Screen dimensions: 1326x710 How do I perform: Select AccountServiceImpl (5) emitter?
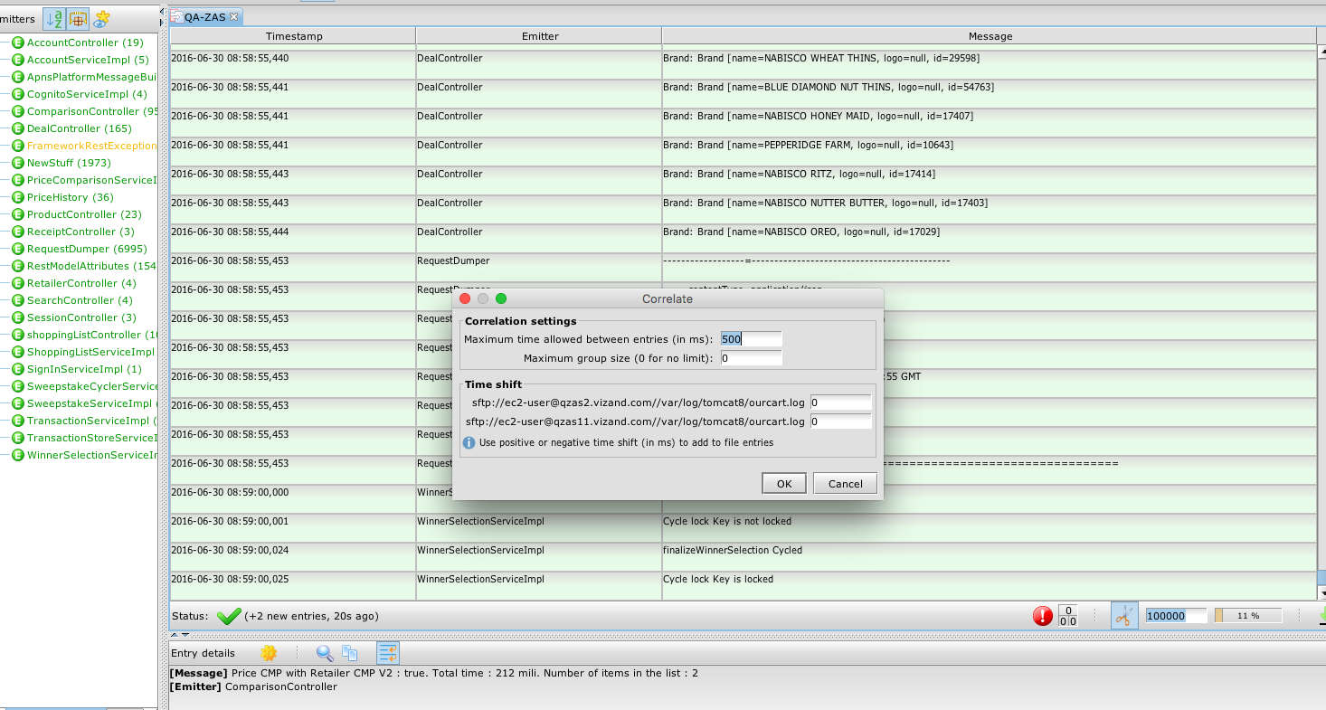pyautogui.click(x=88, y=60)
